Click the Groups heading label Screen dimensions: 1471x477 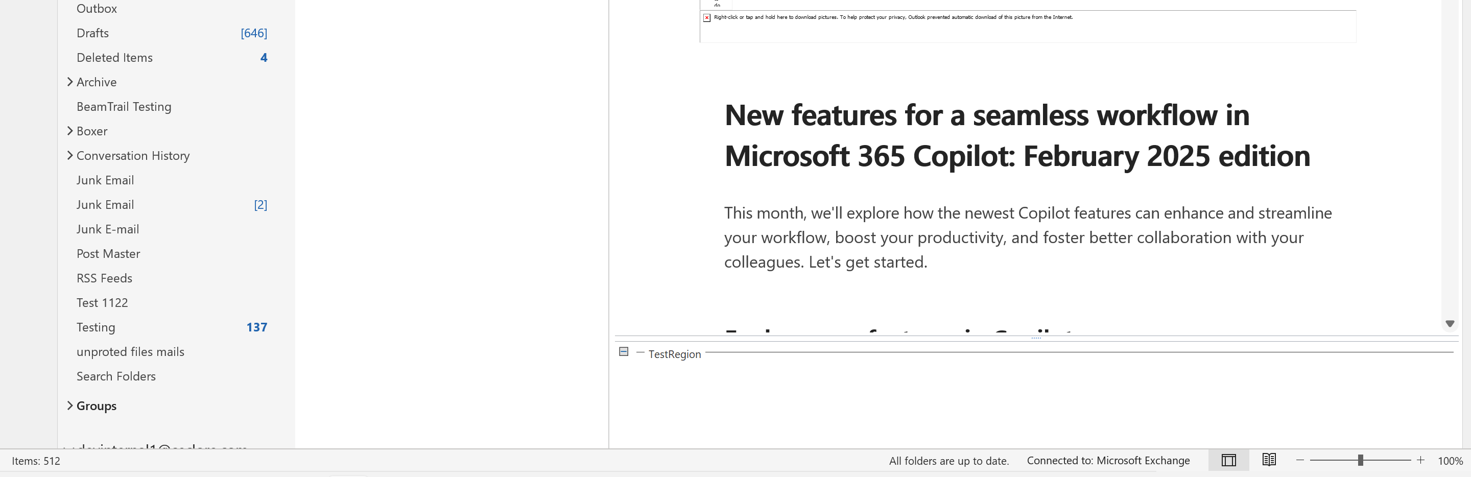(97, 406)
